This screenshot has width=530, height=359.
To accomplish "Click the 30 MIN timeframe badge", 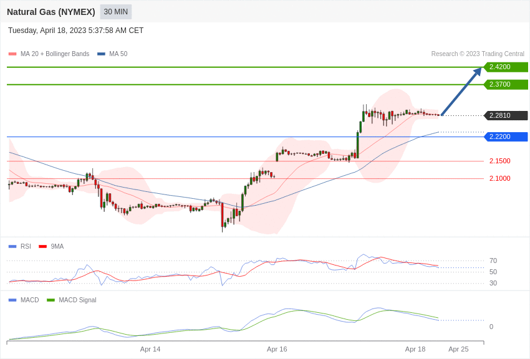I will point(115,12).
